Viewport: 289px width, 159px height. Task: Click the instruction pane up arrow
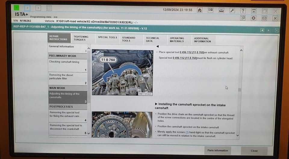coord(241,50)
